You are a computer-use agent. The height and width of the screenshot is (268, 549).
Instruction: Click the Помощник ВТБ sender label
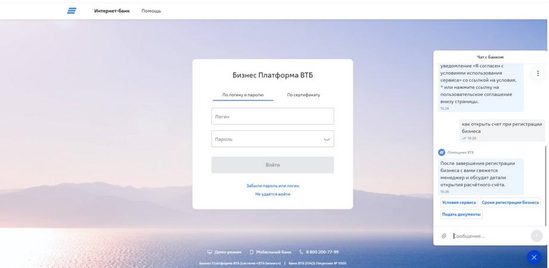tap(461, 152)
